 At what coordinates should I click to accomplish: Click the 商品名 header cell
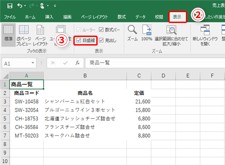85,93
